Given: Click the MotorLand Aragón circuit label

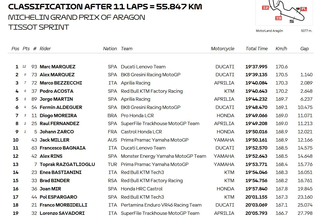Looking at the screenshot, I should pos(269,31).
